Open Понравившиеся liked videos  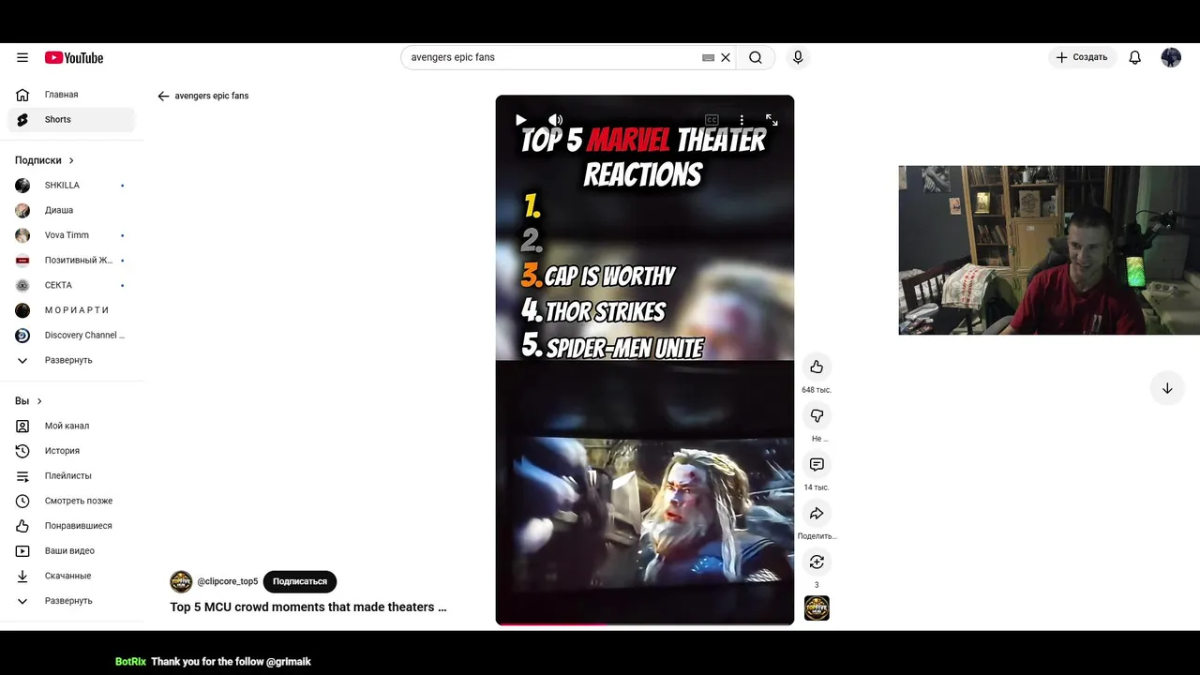pyautogui.click(x=71, y=526)
